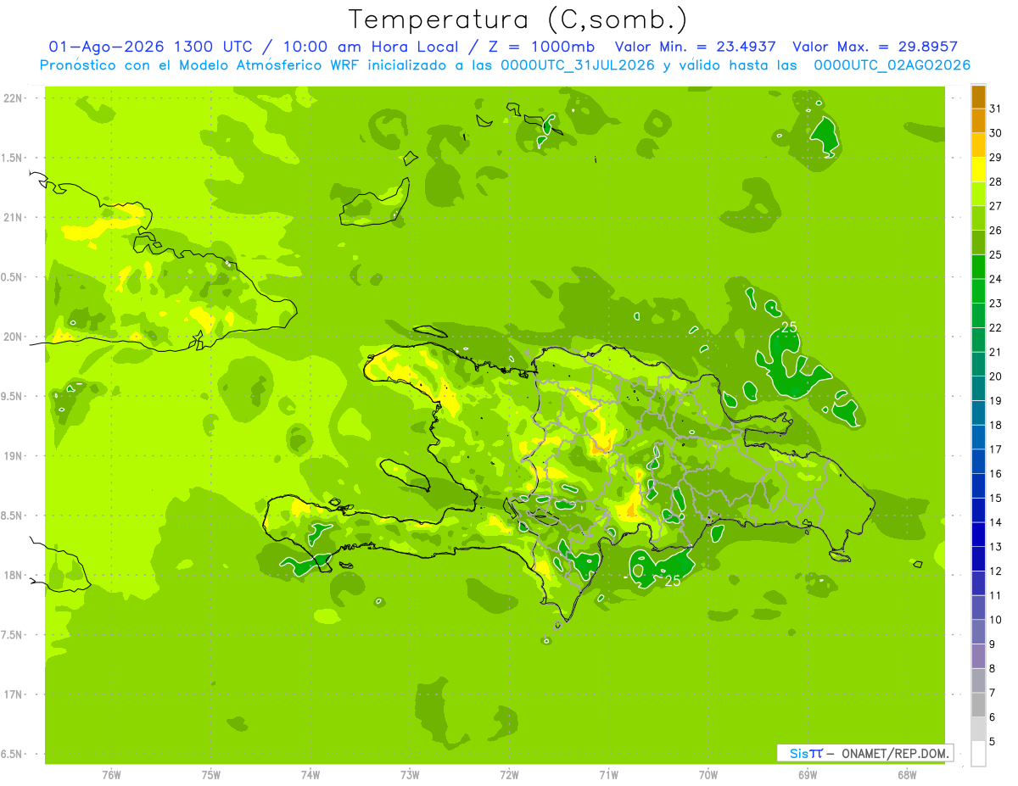Click the 'Temperatura (C,somb.)' map title
The width and height of the screenshot is (1018, 786).
(518, 20)
